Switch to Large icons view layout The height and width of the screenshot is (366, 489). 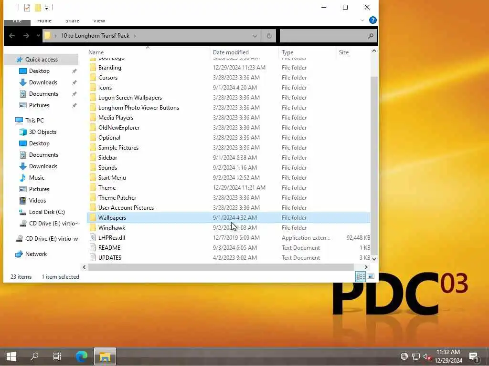(371, 276)
